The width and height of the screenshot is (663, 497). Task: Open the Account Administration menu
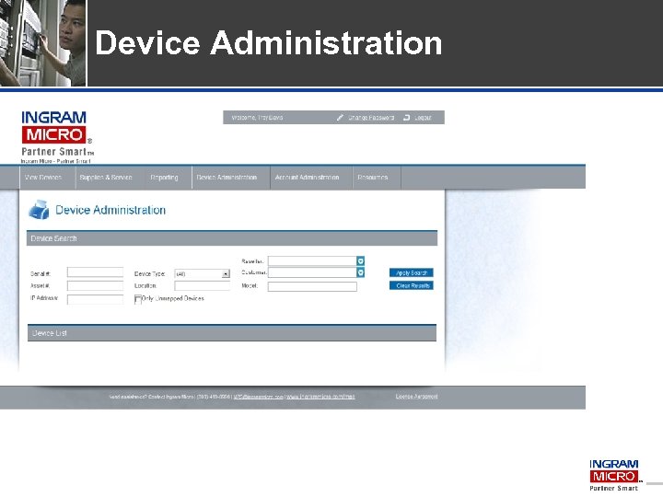click(x=307, y=178)
